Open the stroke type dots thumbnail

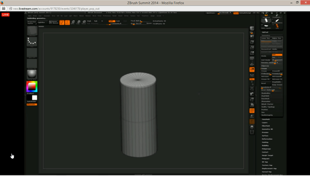32,42
